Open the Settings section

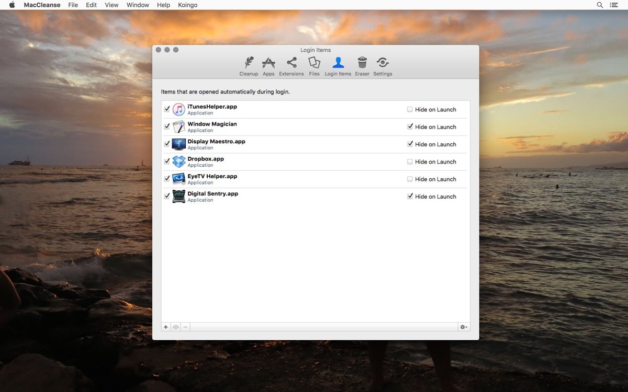click(383, 65)
